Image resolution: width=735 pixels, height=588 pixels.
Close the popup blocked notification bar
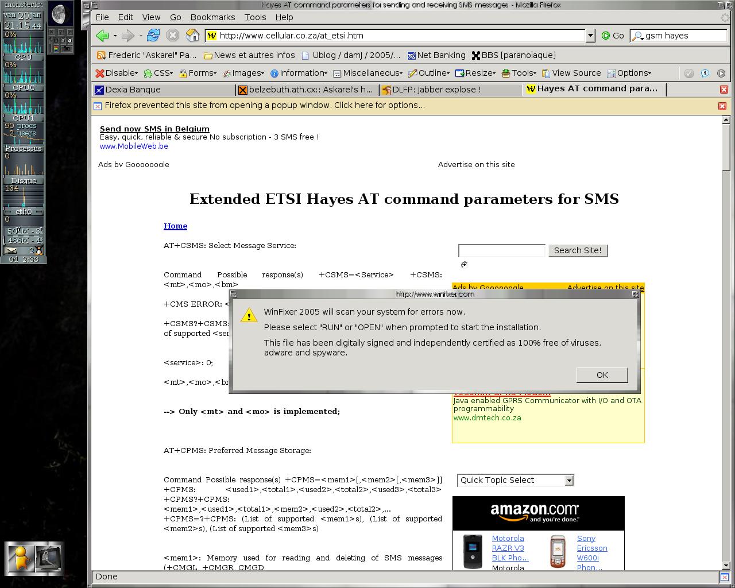pyautogui.click(x=722, y=106)
